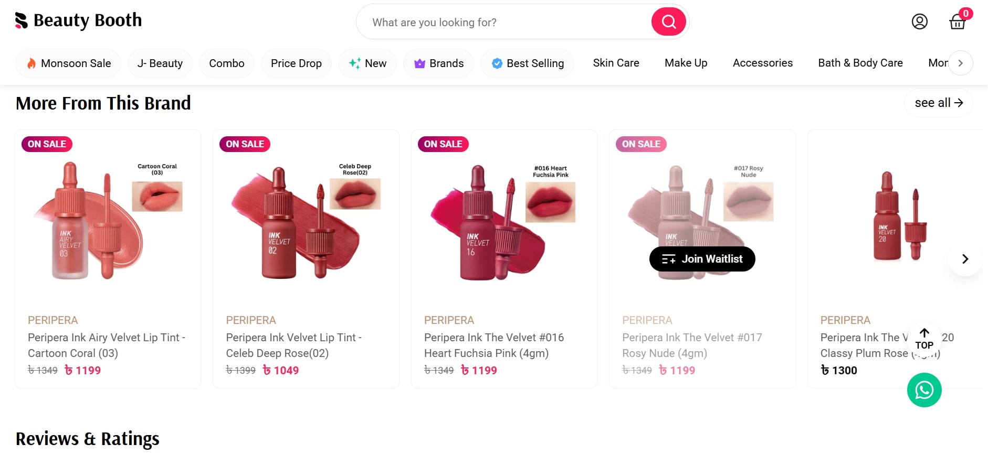Show next products in brand carousel
Image resolution: width=988 pixels, height=455 pixels.
964,259
